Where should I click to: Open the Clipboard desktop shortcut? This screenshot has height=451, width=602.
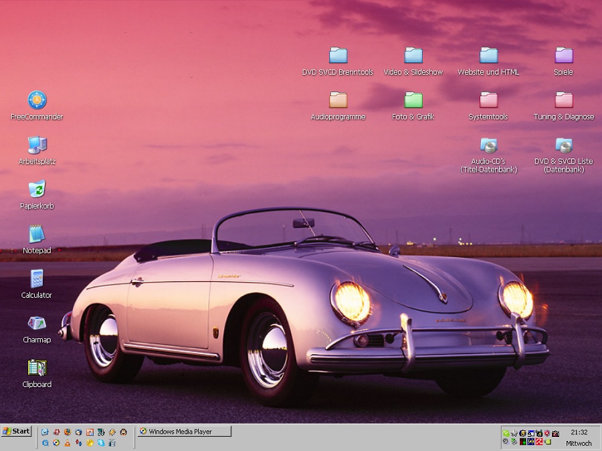(37, 373)
